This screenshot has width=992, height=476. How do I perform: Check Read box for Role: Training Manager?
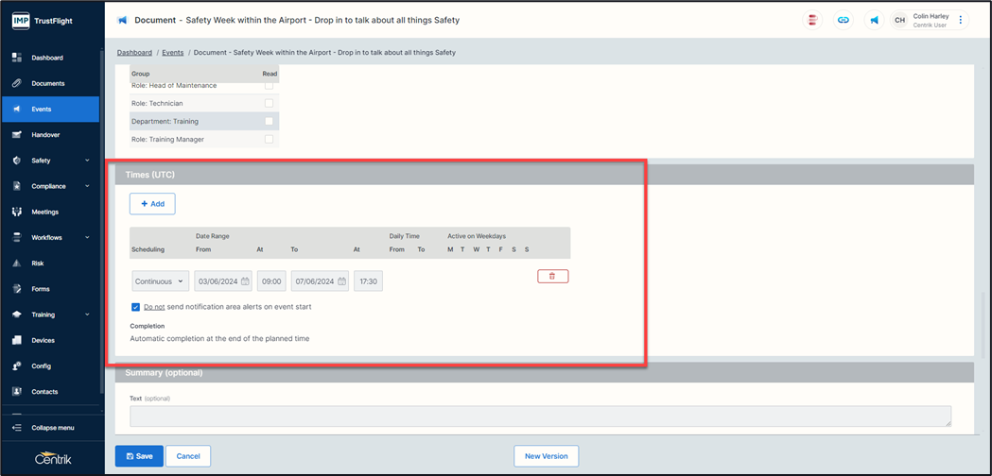coord(269,139)
